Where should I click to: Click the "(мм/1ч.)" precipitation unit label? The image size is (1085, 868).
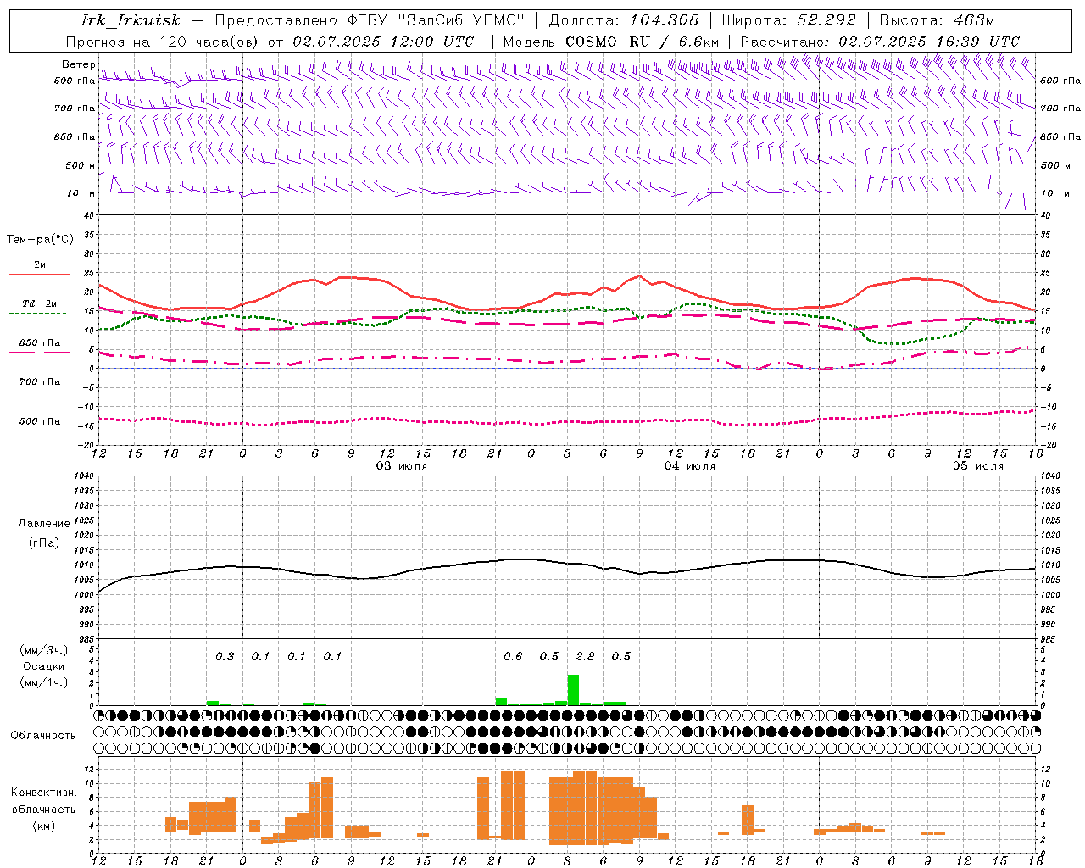[x=43, y=682]
